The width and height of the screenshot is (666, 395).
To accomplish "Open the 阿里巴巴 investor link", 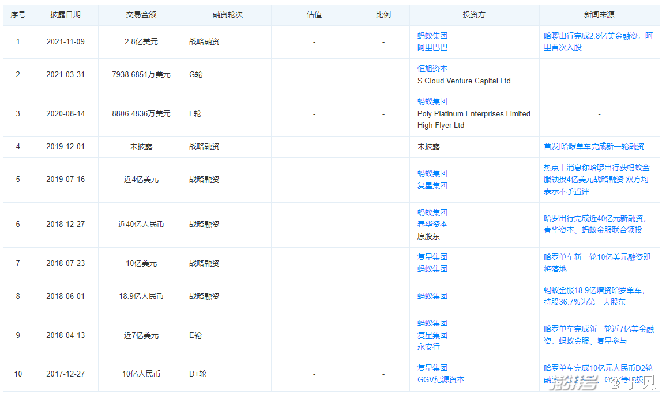I will [x=432, y=48].
